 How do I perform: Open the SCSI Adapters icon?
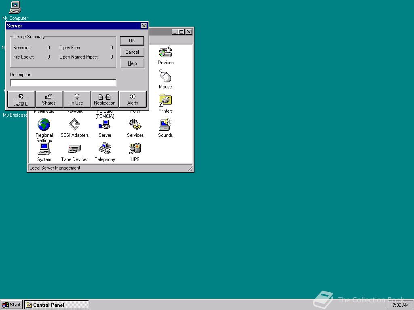point(74,125)
